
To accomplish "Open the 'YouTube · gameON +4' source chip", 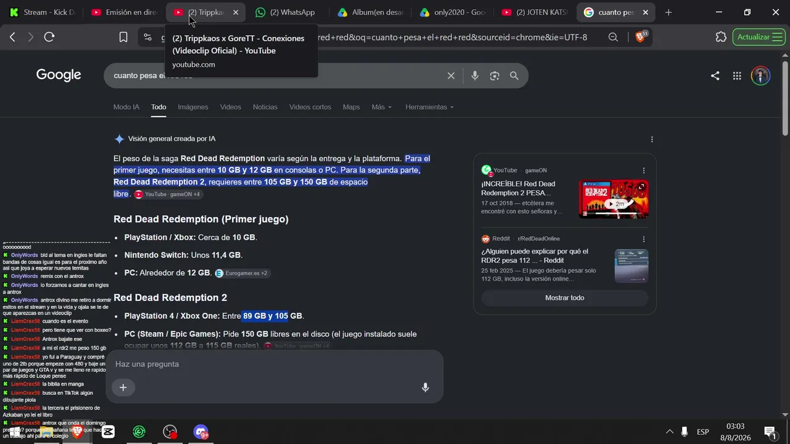I will click(x=168, y=194).
